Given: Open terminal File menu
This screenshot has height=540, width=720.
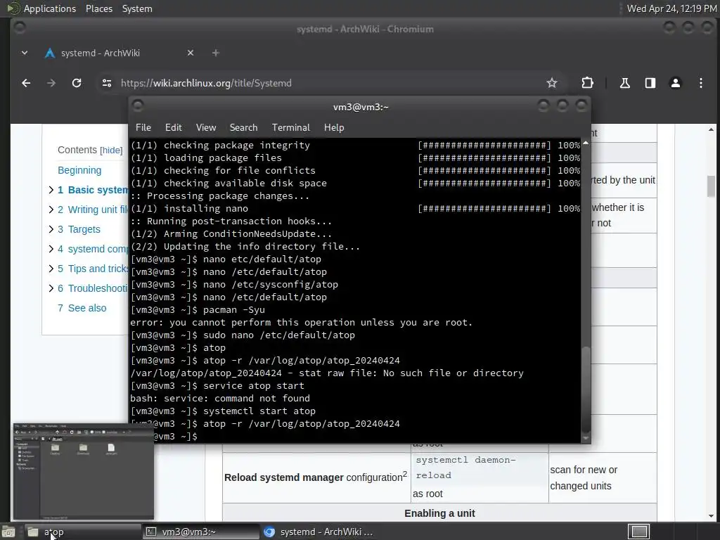Looking at the screenshot, I should (143, 128).
